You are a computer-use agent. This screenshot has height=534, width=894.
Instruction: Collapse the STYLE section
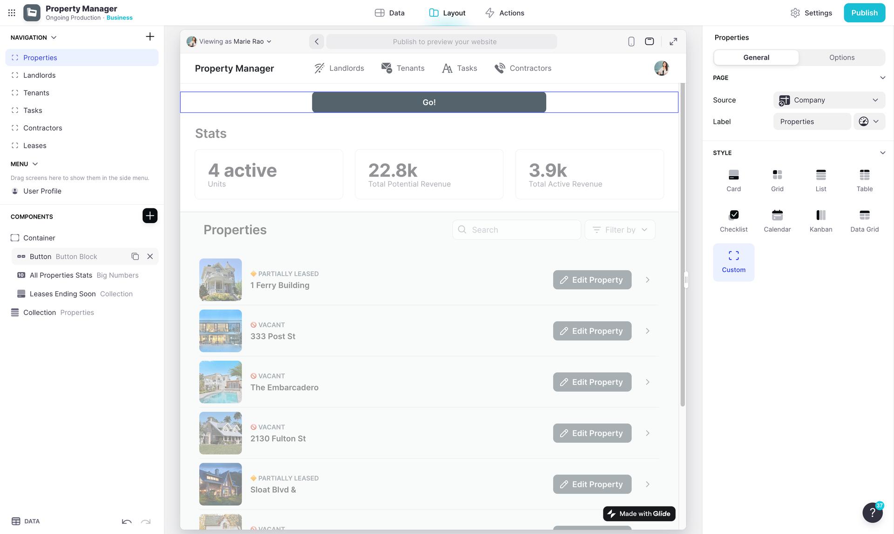point(882,153)
